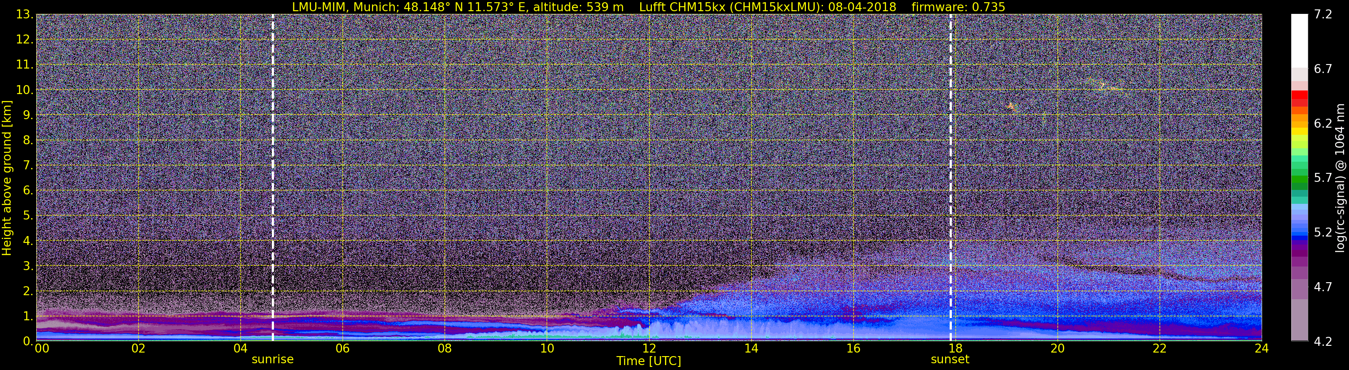Click the 4.2 colorbar value

(x=1322, y=342)
